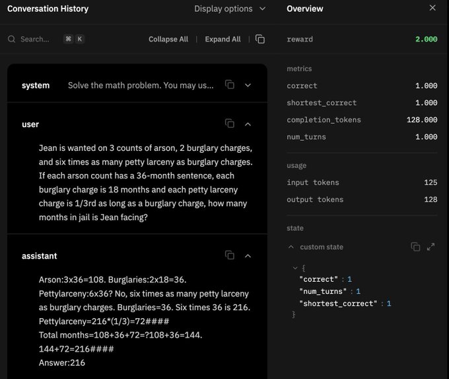Click the assistant role label
This screenshot has height=379, width=449.
[x=39, y=256]
